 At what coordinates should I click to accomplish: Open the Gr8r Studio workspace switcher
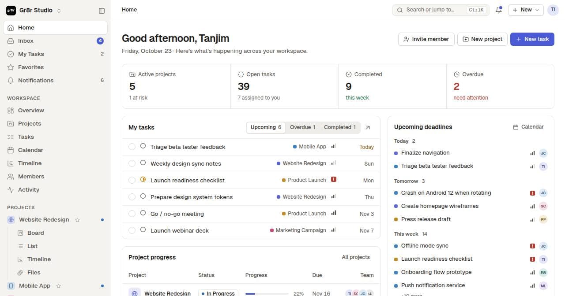coord(34,10)
